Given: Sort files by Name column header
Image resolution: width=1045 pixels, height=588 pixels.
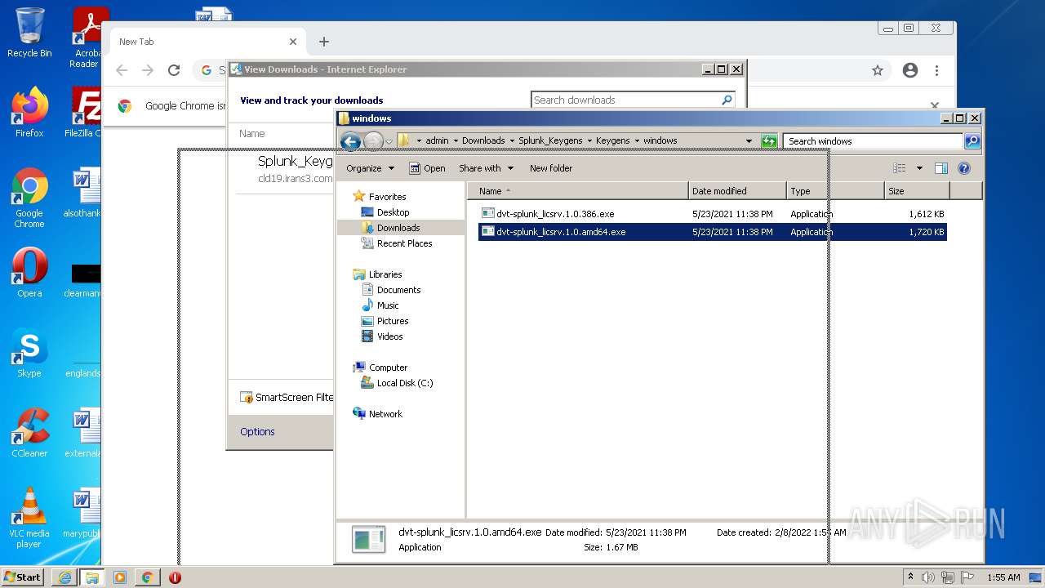Looking at the screenshot, I should pyautogui.click(x=579, y=191).
